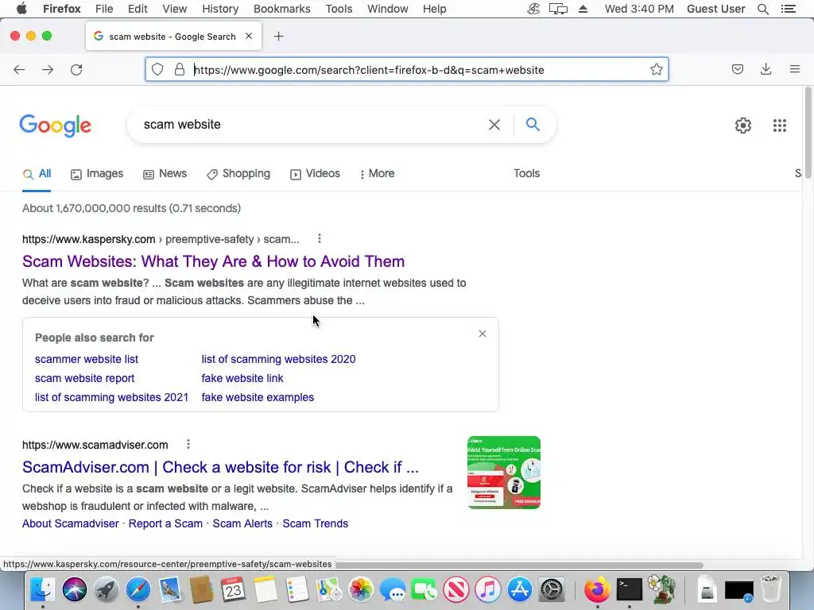Switch to the Images results tab
Viewport: 814px width, 610px height.
[97, 174]
